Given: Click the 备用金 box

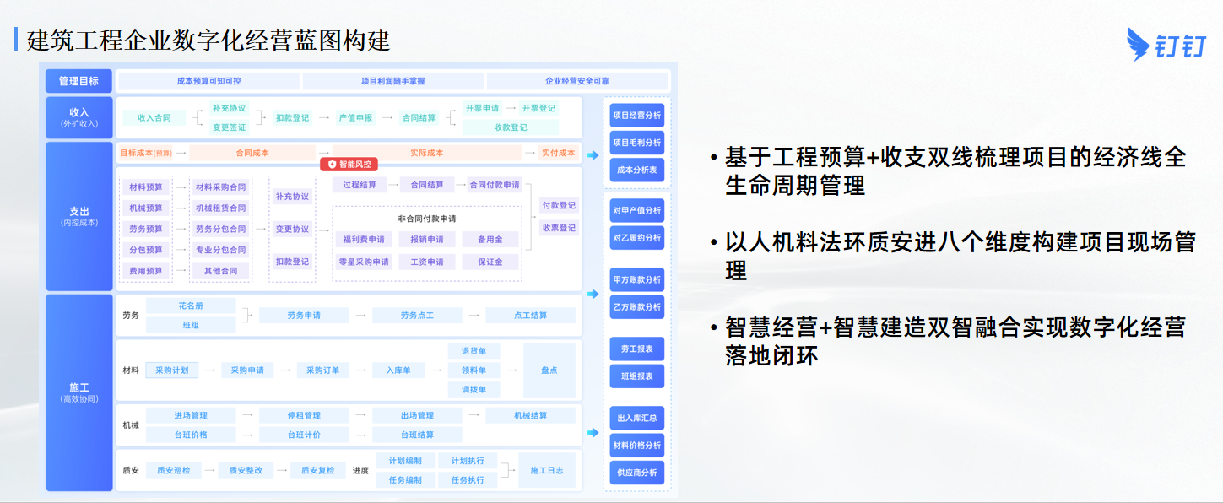Looking at the screenshot, I should coord(490,240).
